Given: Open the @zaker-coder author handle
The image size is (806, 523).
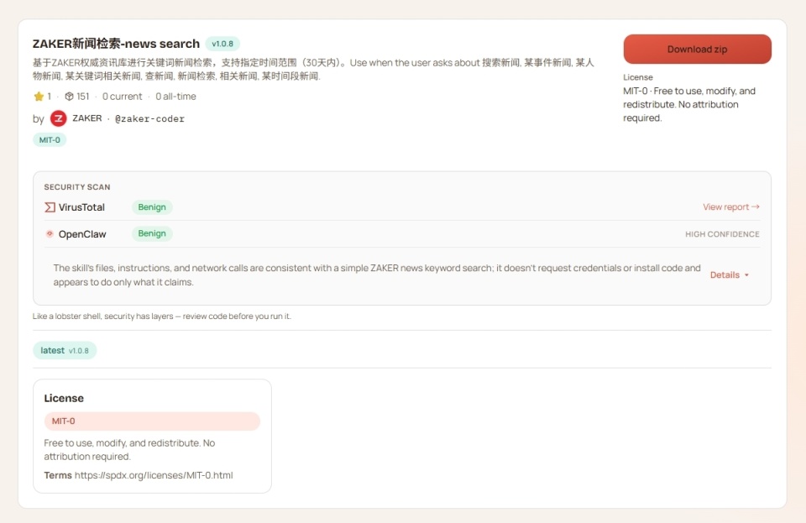Looking at the screenshot, I should [x=149, y=118].
